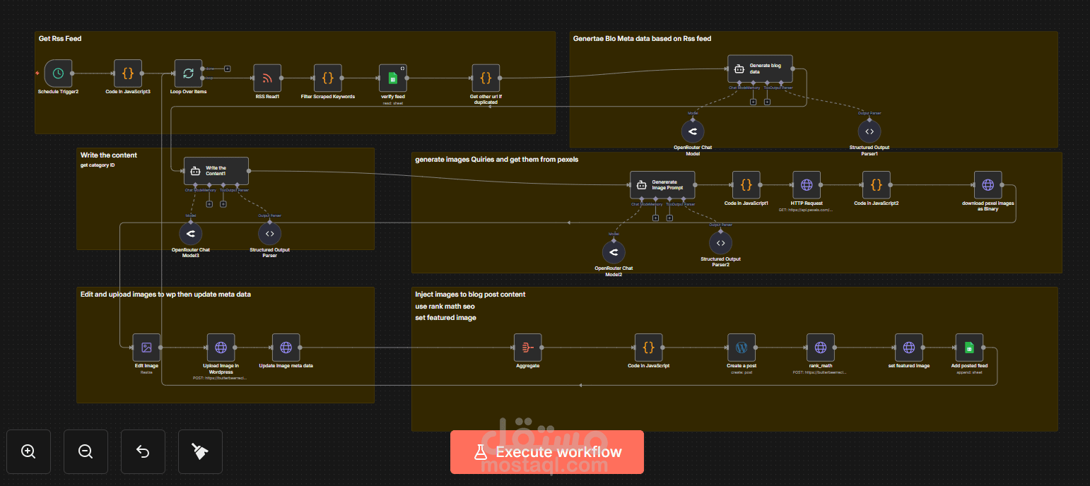Select the OpenRouter Chat Model2 node
The image size is (1090, 486).
pyautogui.click(x=614, y=251)
